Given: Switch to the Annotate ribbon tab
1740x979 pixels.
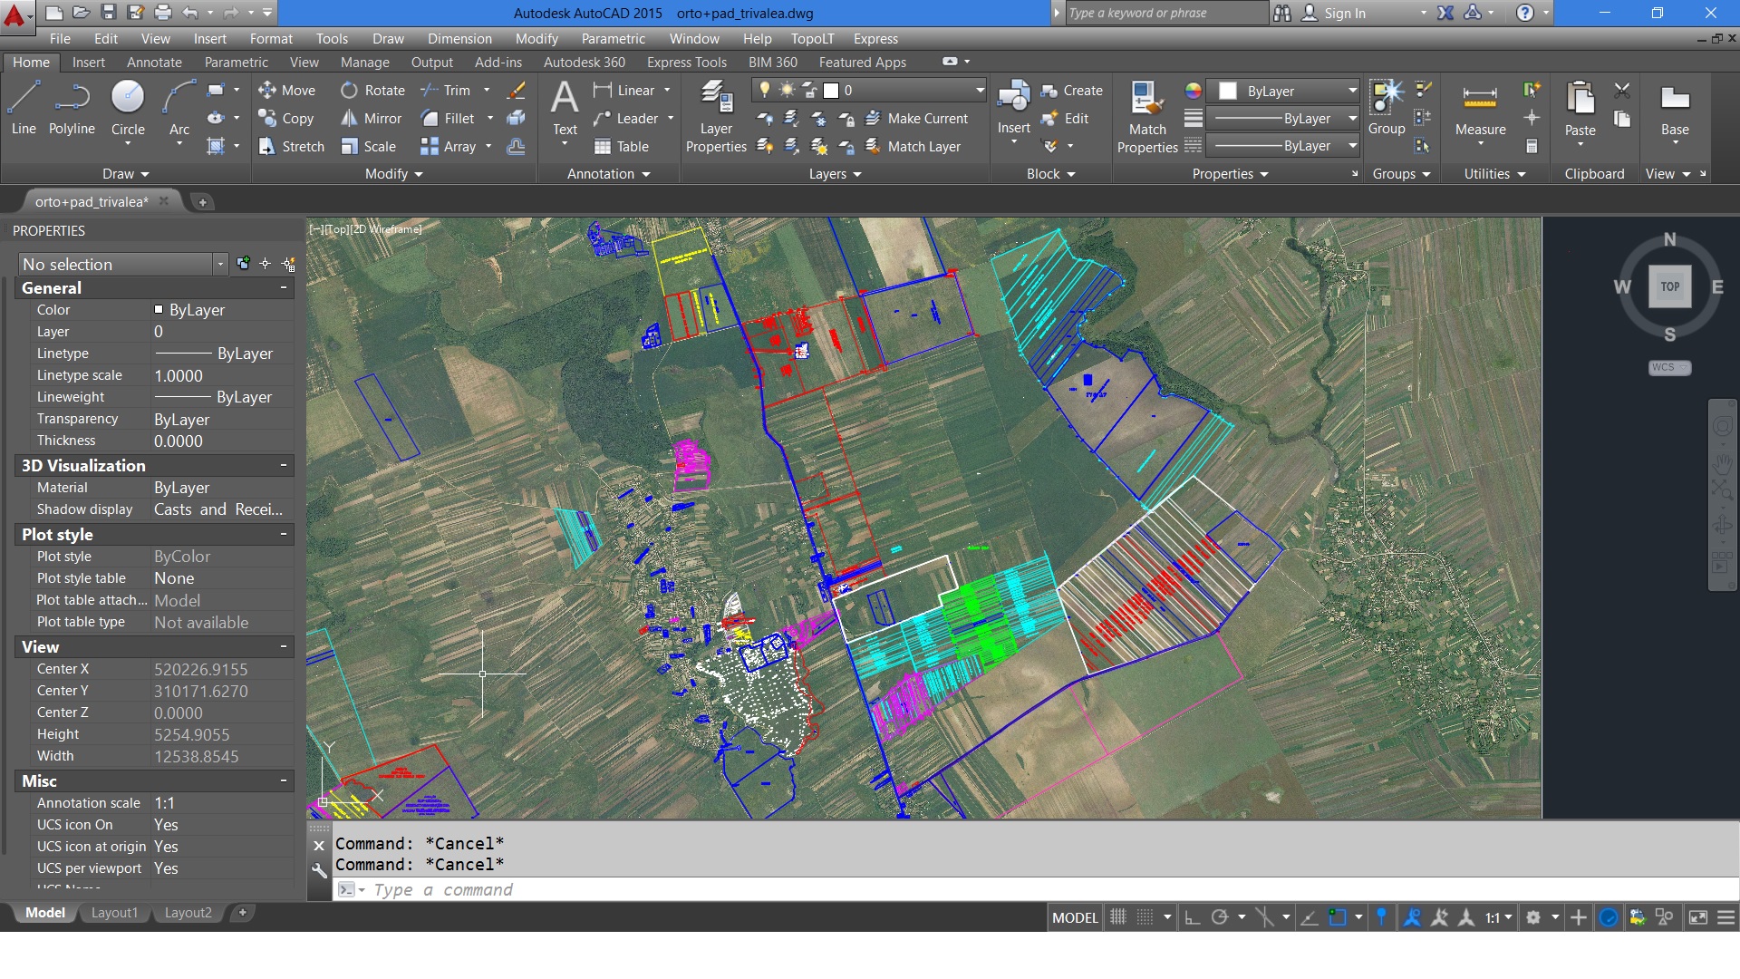Looking at the screenshot, I should (x=153, y=62).
